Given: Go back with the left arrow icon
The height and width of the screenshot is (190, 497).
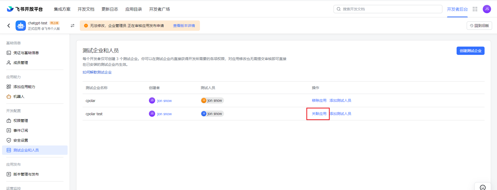Looking at the screenshot, I should pyautogui.click(x=9, y=26).
